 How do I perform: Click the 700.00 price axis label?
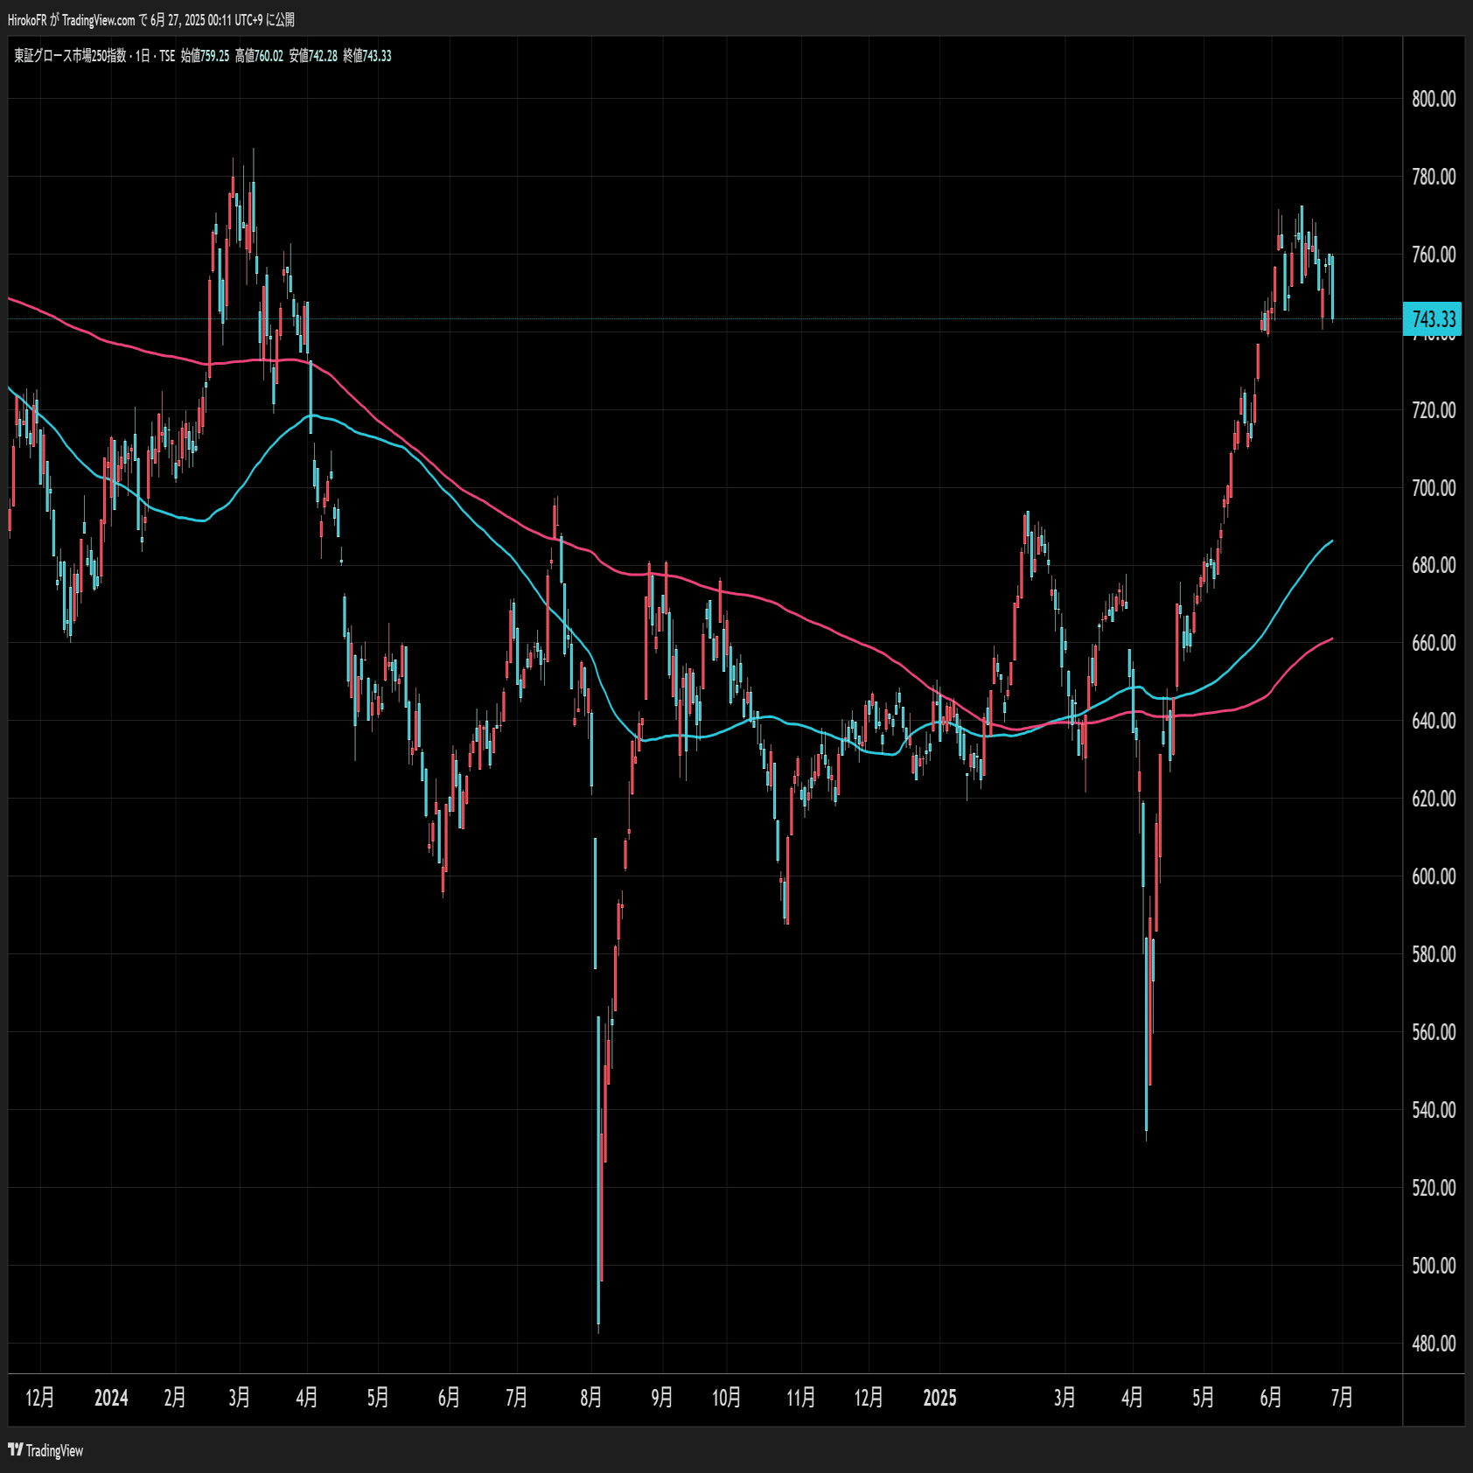[x=1434, y=488]
